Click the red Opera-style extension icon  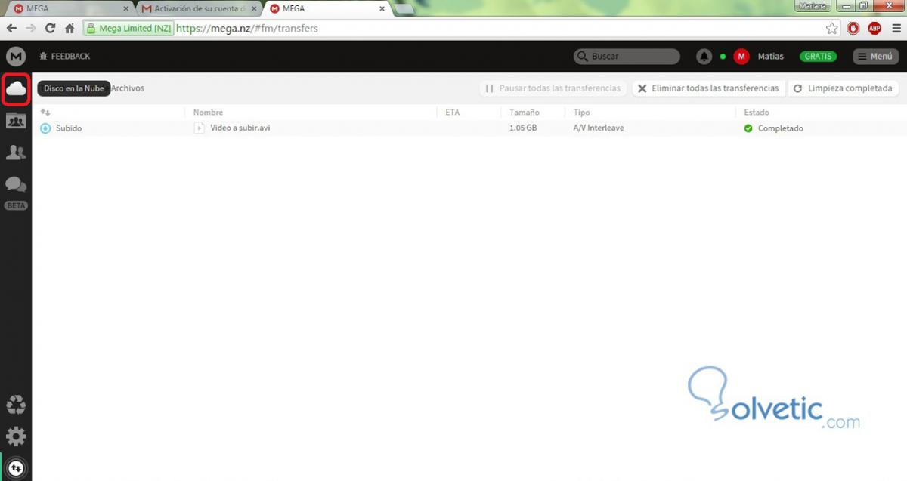pos(853,29)
